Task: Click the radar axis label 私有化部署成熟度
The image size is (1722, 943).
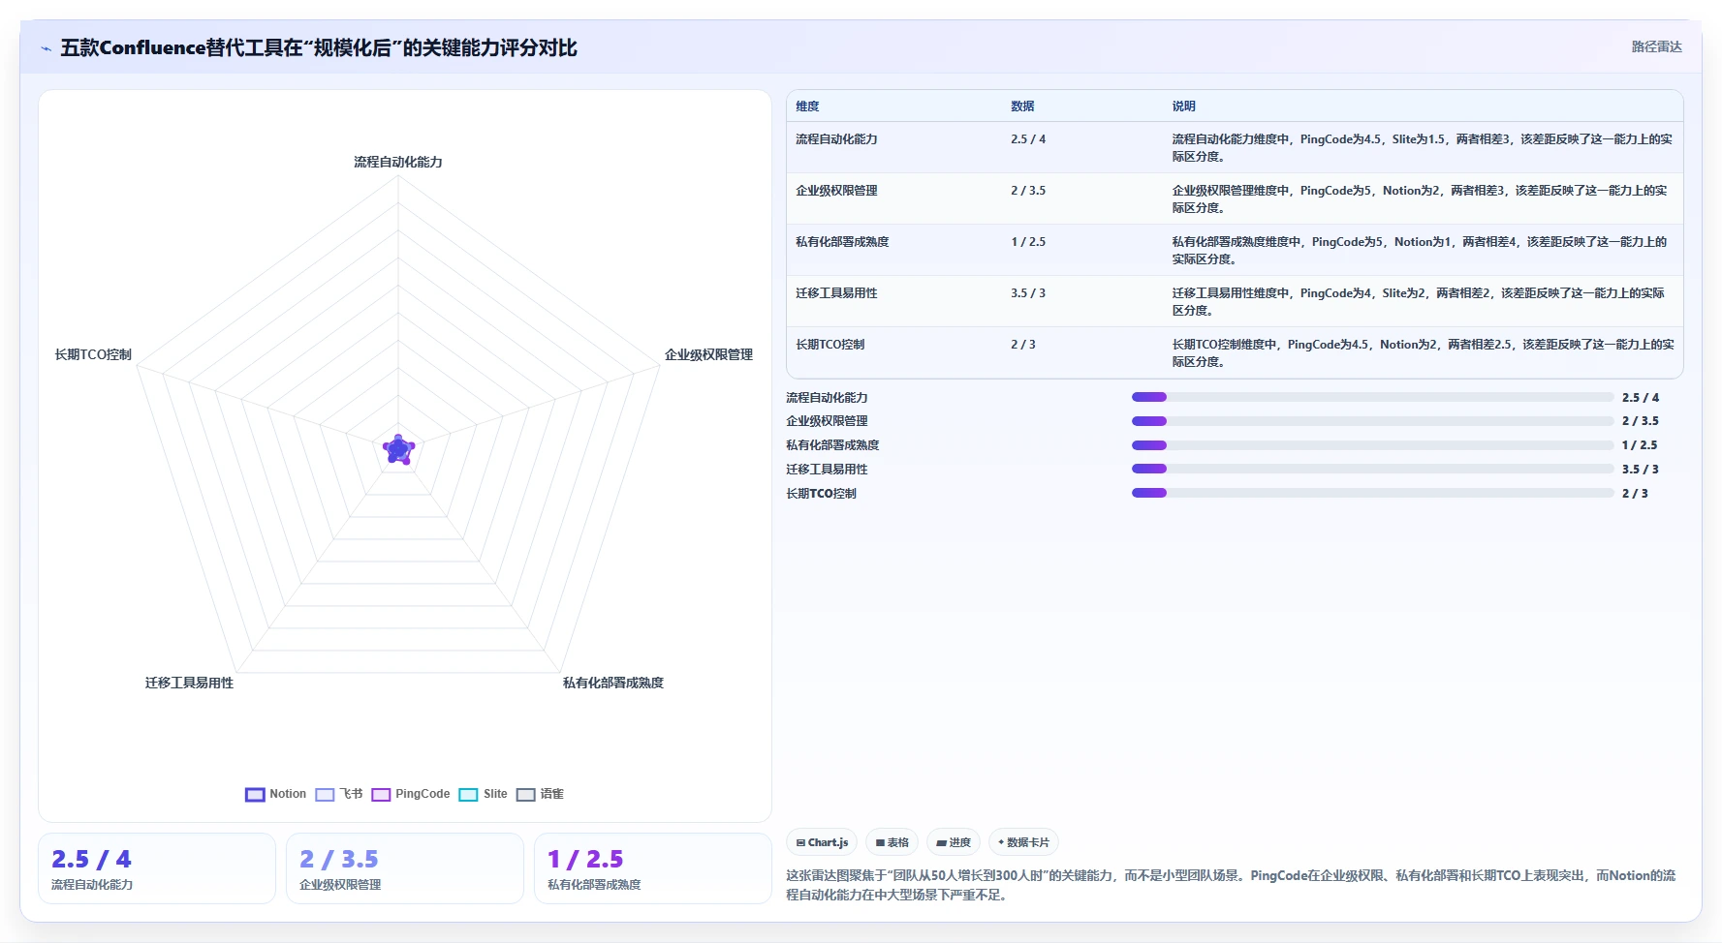Action: 613,683
